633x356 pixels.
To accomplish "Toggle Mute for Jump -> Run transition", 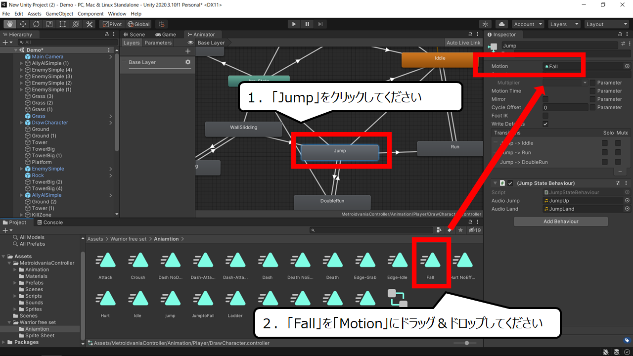I will tap(618, 153).
